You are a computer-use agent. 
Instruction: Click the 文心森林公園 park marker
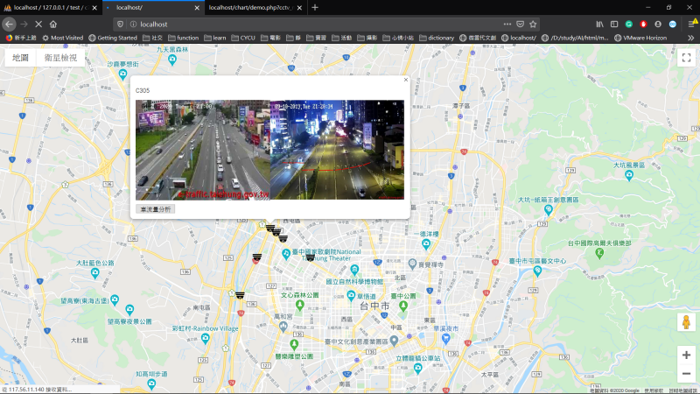click(x=300, y=305)
